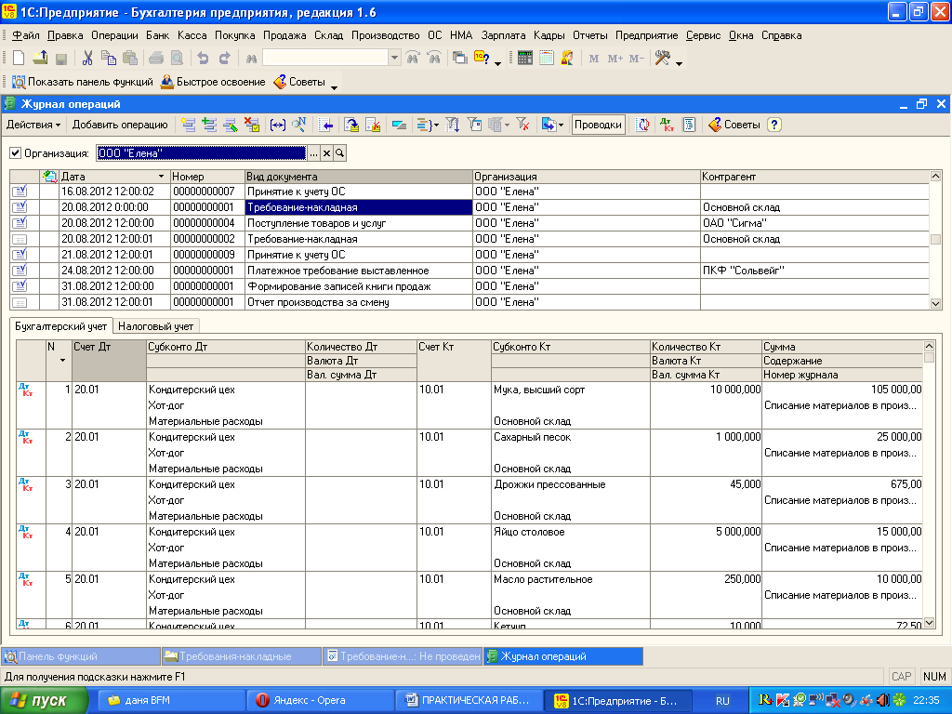Open the Операции menu
Viewport: 952px width, 714px height.
click(x=114, y=35)
